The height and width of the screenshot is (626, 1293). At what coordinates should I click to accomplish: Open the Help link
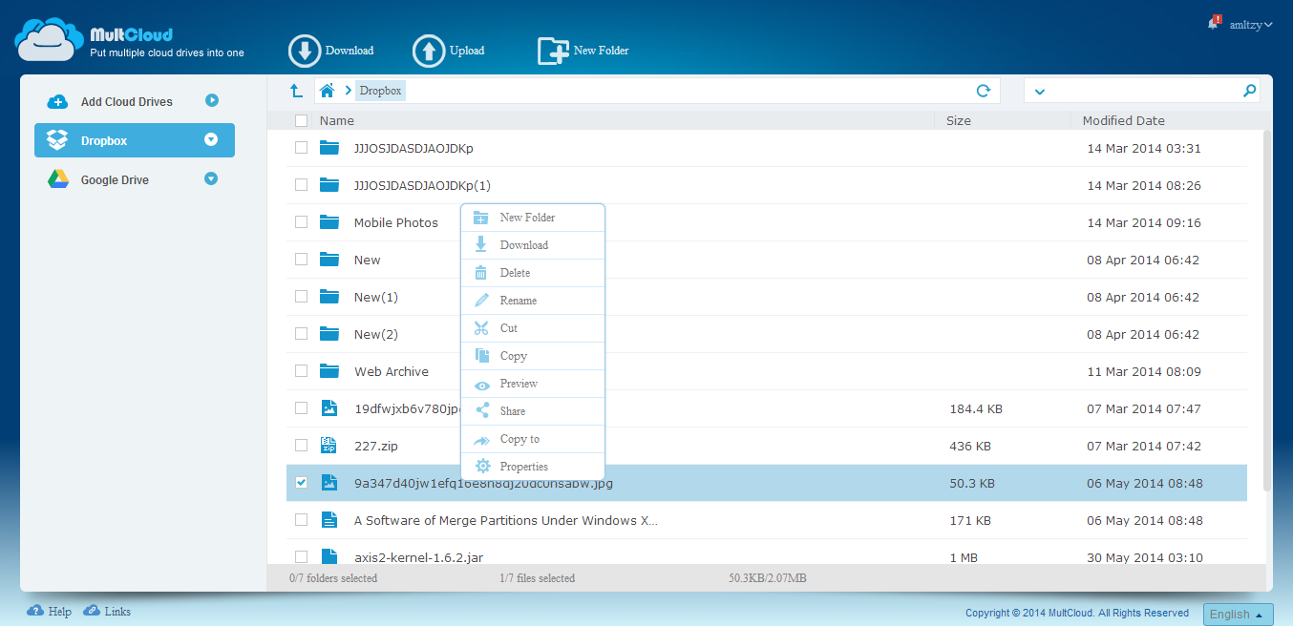[x=59, y=612]
